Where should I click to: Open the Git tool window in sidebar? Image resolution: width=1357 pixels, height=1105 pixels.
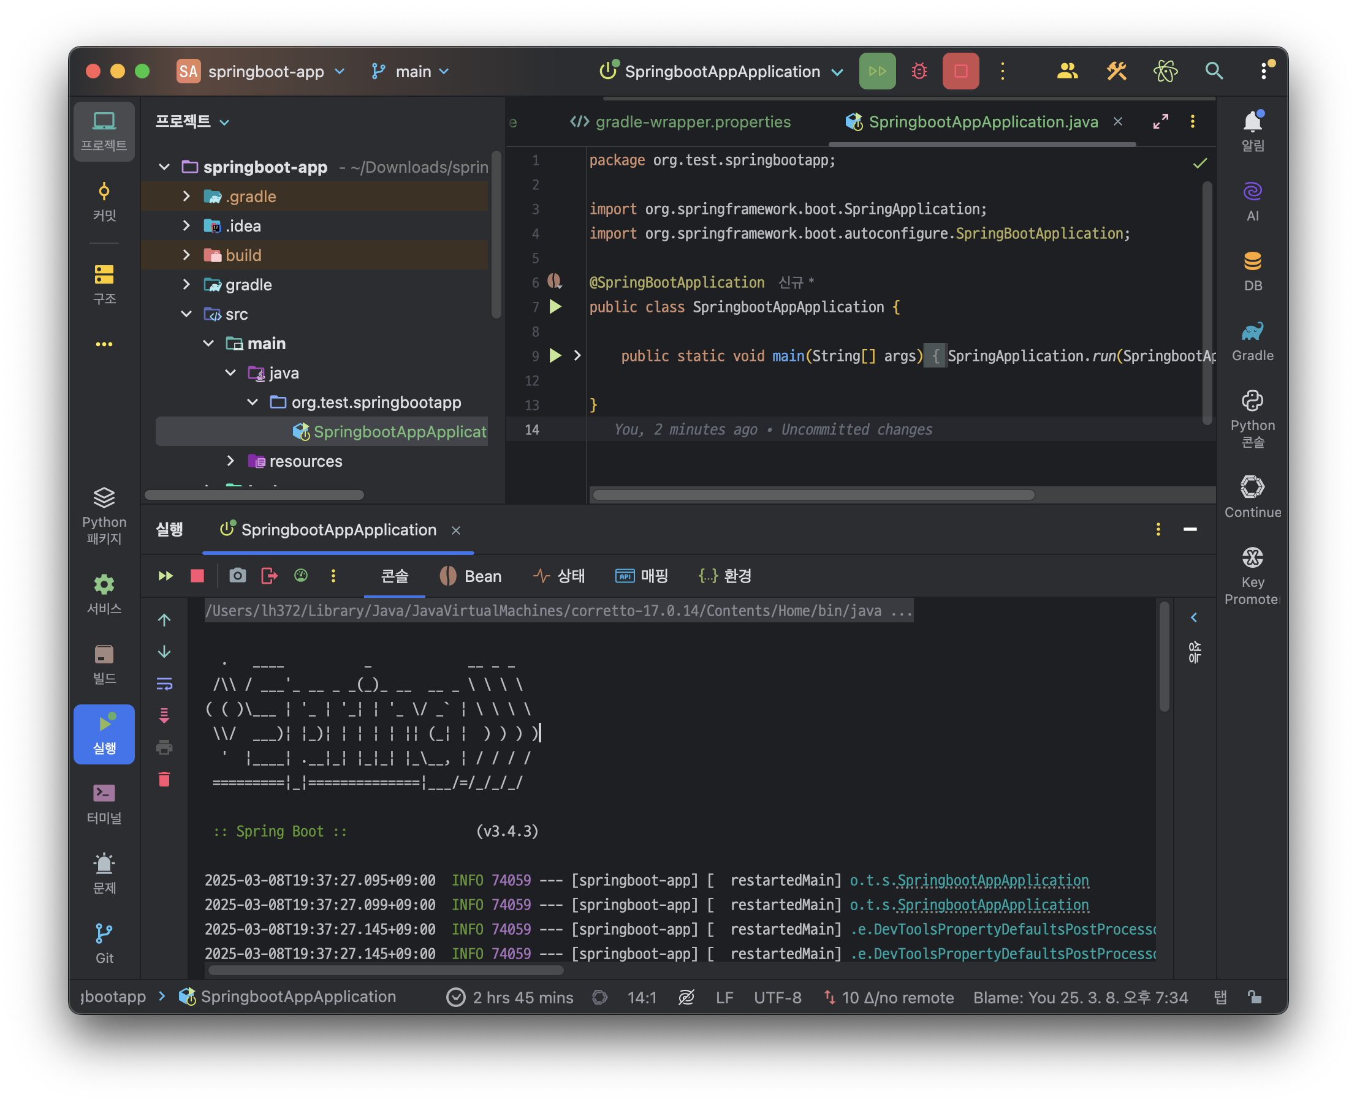click(104, 943)
